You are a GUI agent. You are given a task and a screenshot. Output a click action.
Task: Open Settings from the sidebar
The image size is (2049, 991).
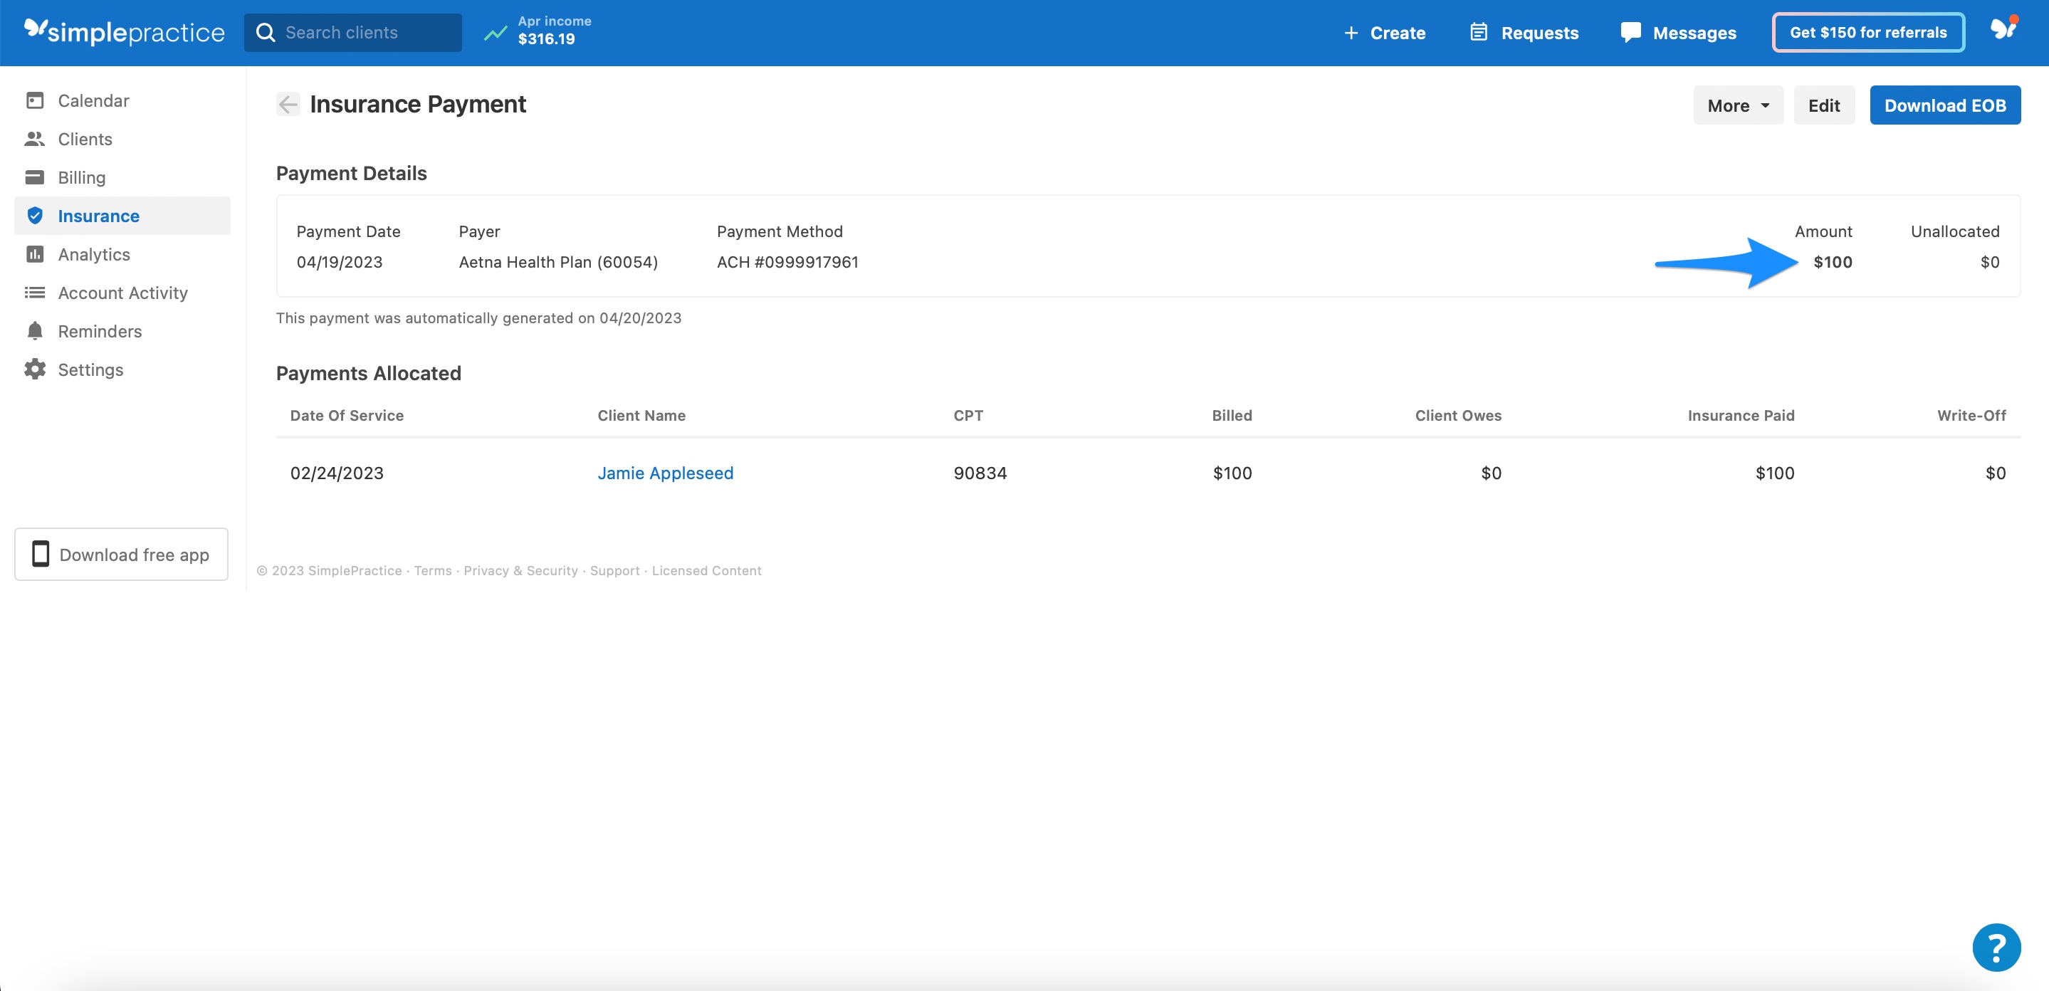click(90, 369)
